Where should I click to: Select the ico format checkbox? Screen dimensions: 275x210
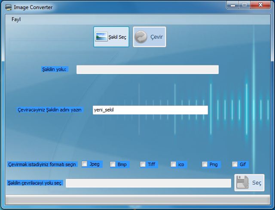[x=174, y=164]
